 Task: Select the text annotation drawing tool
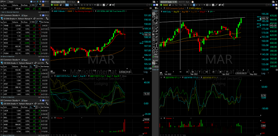click(157, 19)
